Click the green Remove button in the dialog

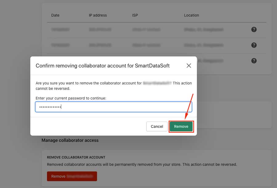[x=181, y=126]
